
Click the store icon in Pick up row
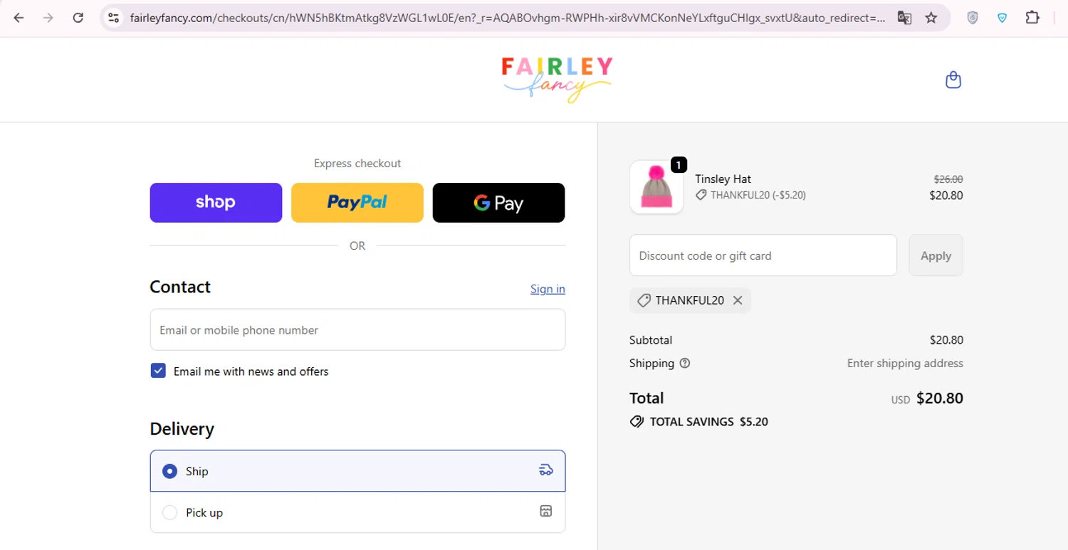(x=545, y=511)
